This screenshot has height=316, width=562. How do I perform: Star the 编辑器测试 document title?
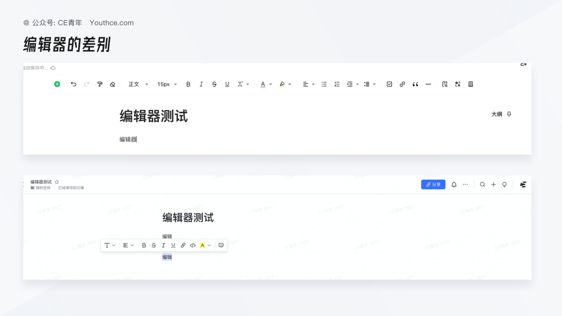pos(56,181)
